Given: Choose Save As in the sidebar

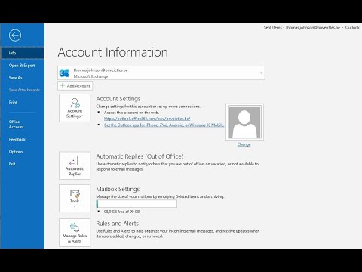Looking at the screenshot, I should (x=15, y=78).
